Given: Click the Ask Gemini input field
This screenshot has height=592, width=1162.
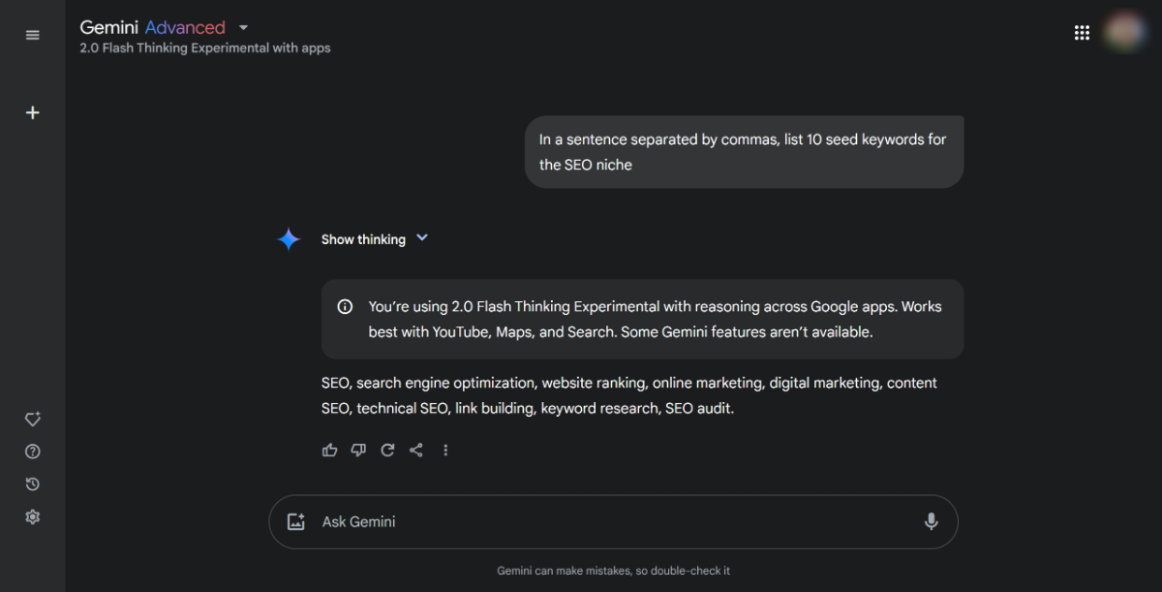Looking at the screenshot, I should coord(613,522).
